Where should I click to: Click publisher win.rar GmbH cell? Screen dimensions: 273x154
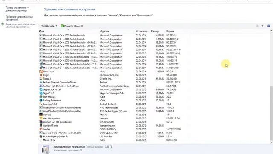[x=107, y=122]
